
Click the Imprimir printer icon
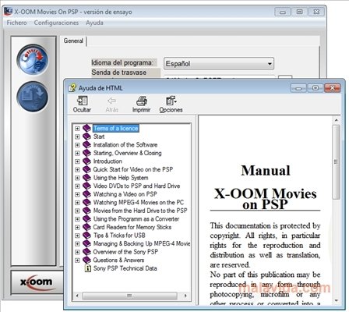point(142,101)
